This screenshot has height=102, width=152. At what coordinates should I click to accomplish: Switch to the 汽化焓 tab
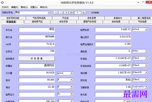click(x=65, y=18)
